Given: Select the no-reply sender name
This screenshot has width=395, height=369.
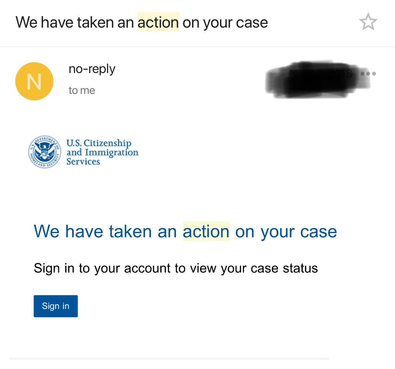Looking at the screenshot, I should click(x=92, y=69).
